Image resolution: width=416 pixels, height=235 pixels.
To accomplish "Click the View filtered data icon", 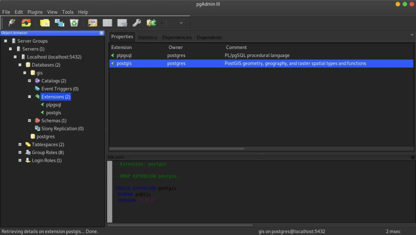I will tap(122, 23).
